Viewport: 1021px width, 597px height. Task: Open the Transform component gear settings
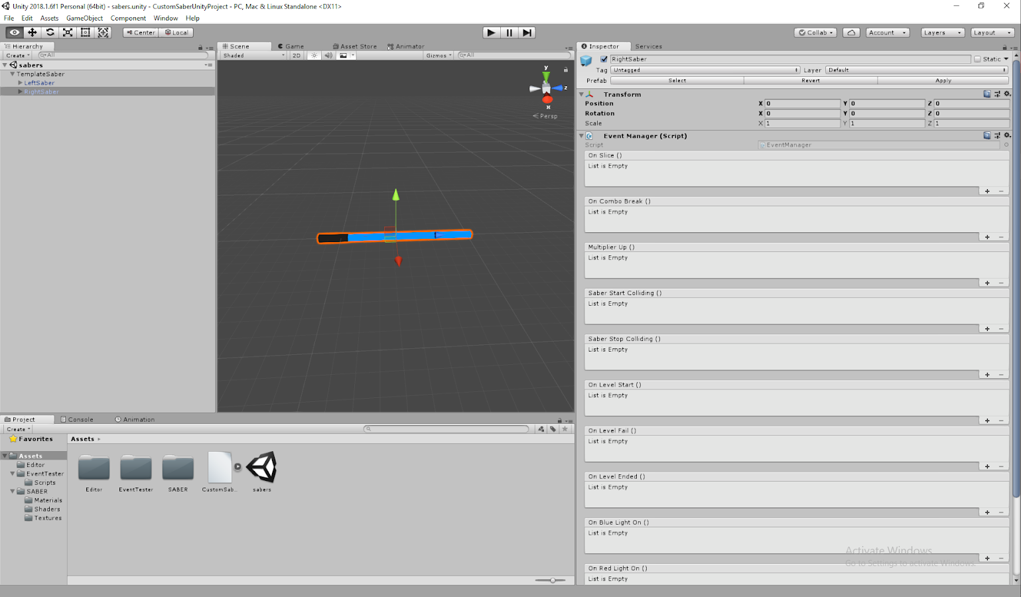[x=1007, y=94]
